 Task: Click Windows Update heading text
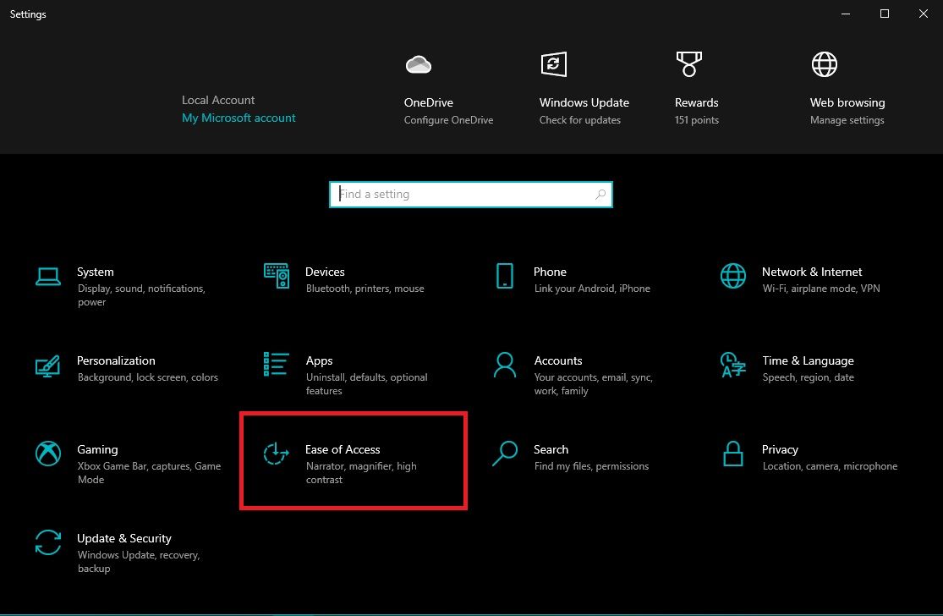pos(584,102)
